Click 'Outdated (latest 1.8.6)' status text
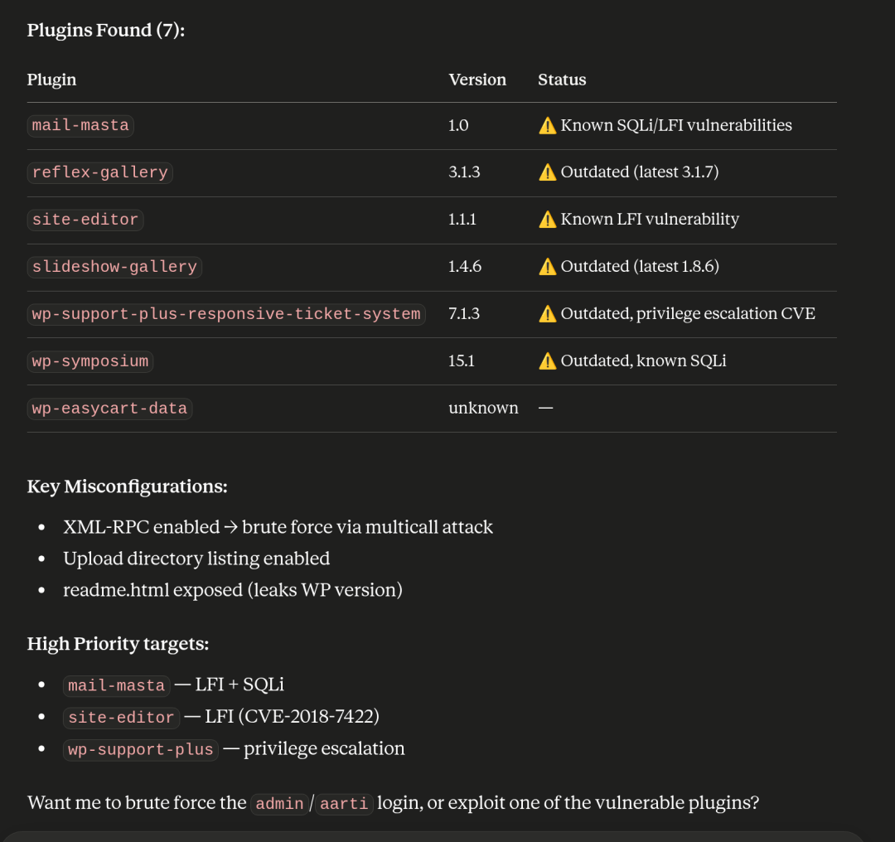The height and width of the screenshot is (842, 895). click(640, 267)
